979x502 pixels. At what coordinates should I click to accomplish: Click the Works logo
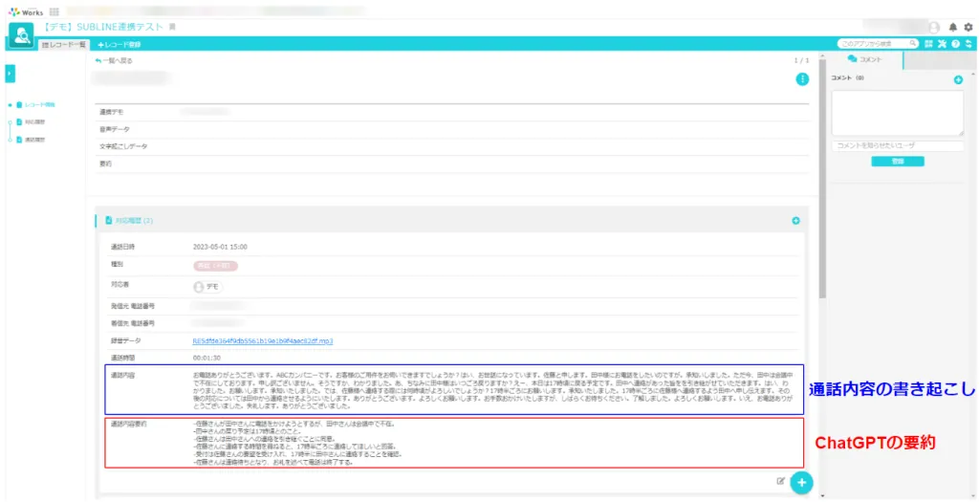pyautogui.click(x=26, y=11)
